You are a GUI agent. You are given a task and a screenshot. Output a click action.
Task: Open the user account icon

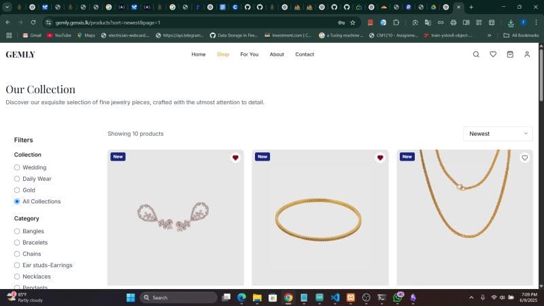tap(527, 54)
